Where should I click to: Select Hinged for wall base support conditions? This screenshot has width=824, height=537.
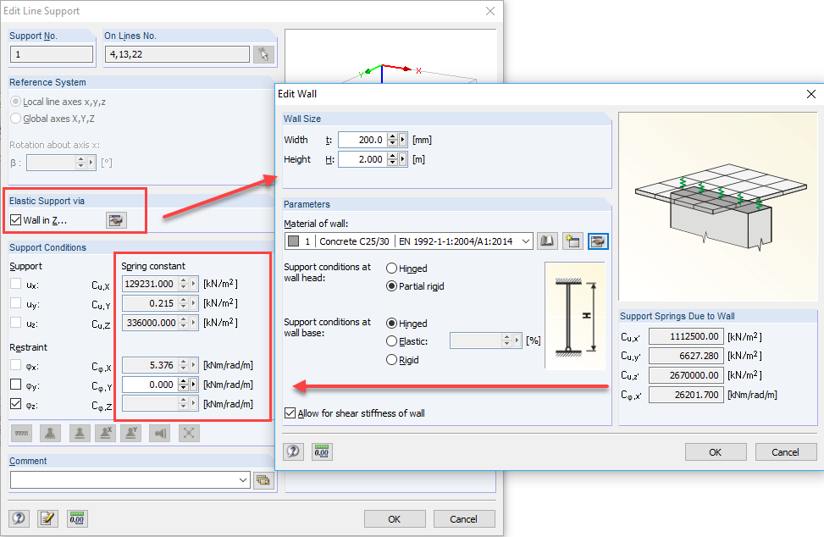tap(391, 324)
